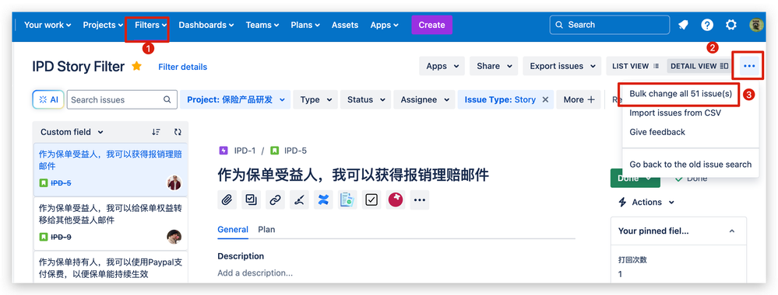The height and width of the screenshot is (295, 778).
Task: Click the checklist checkbox icon in the issue toolbar
Action: (x=371, y=200)
